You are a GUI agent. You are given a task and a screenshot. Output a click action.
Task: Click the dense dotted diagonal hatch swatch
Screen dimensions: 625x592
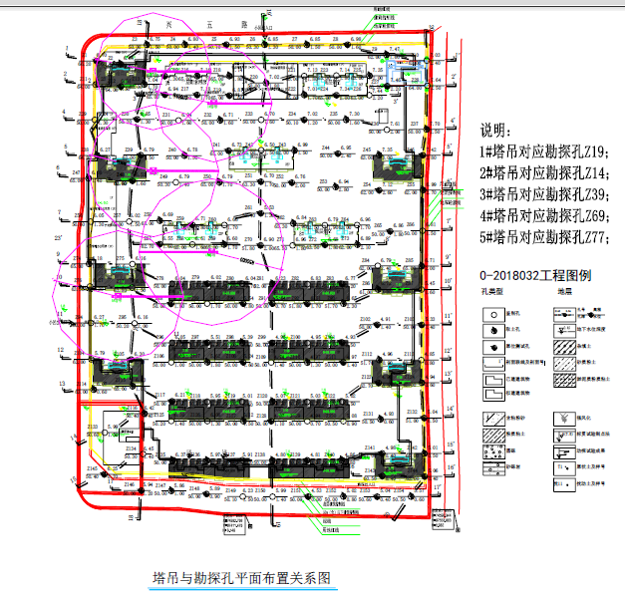564,380
